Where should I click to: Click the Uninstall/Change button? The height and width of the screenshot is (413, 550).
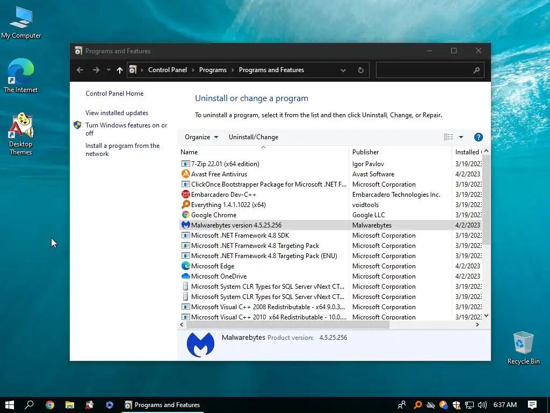tap(254, 137)
